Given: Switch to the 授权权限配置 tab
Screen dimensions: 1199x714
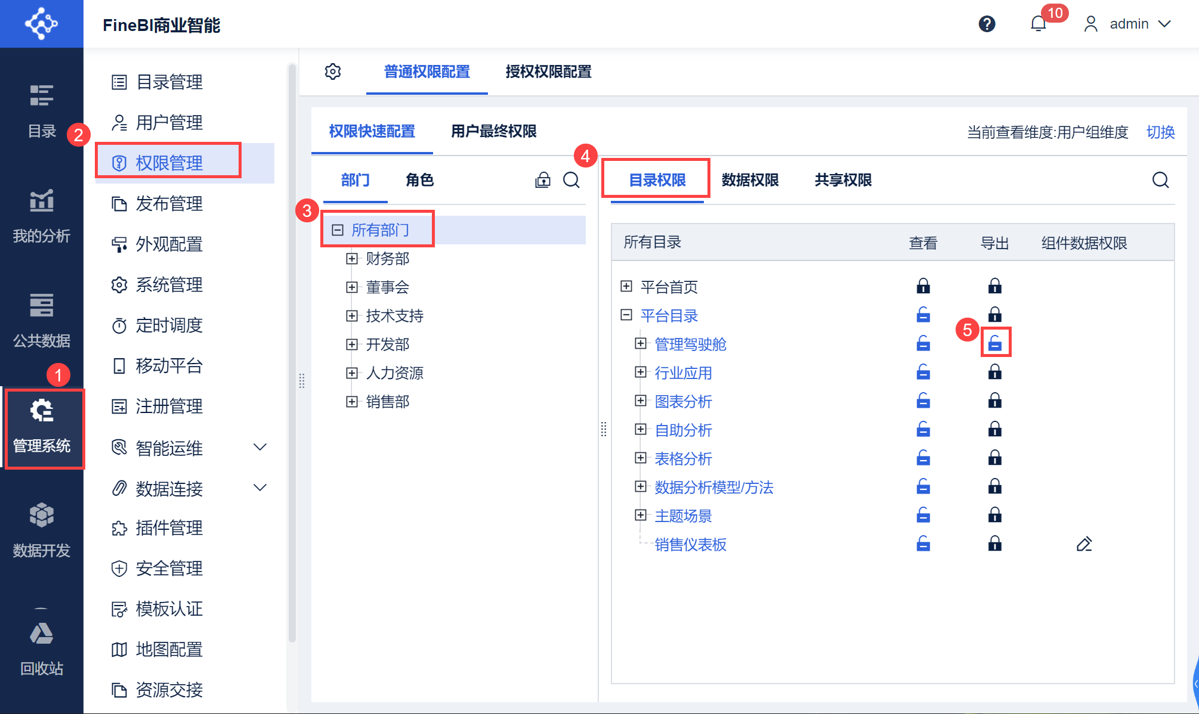Looking at the screenshot, I should [548, 72].
